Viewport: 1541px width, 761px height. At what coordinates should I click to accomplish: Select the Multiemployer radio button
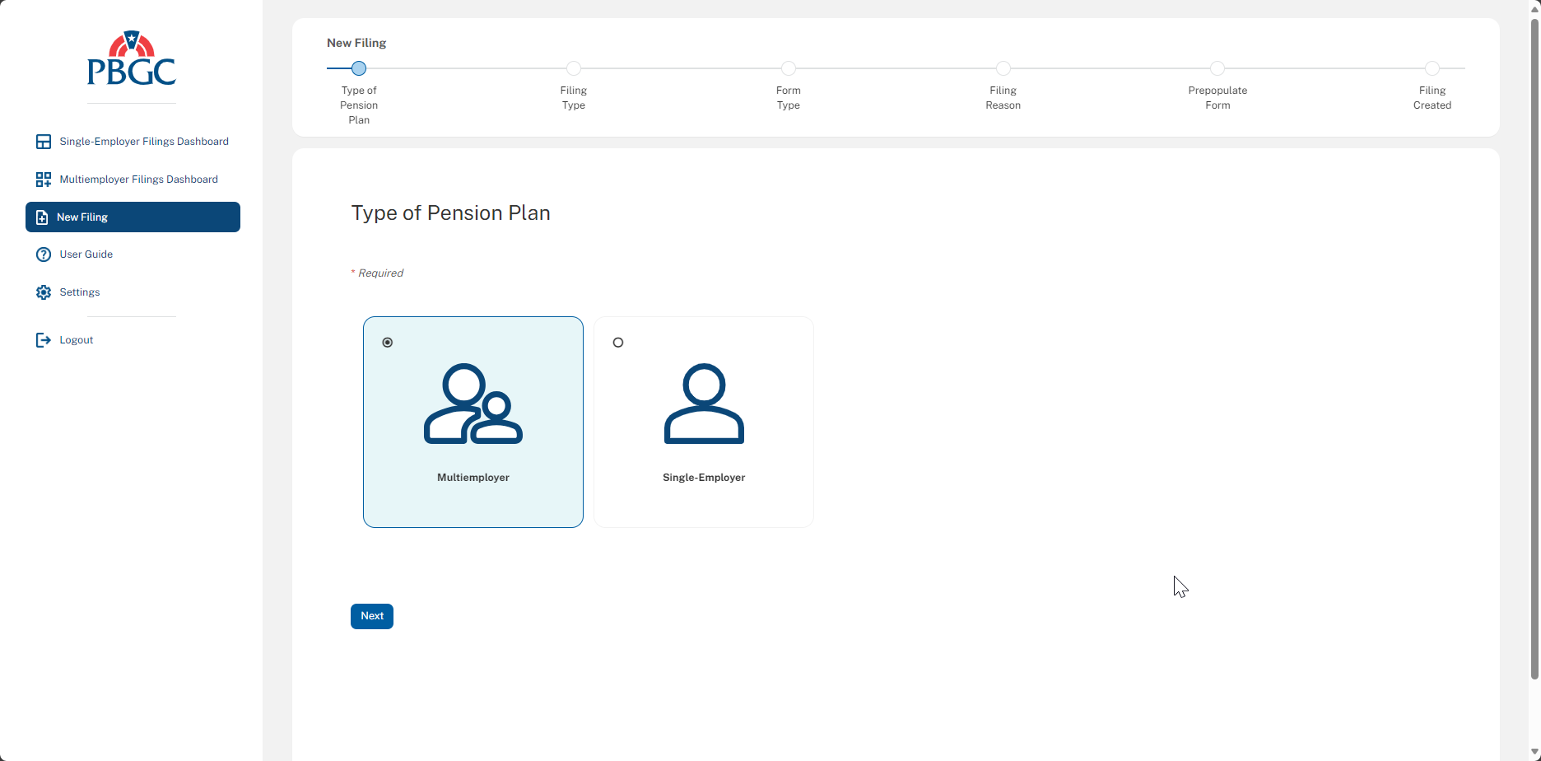coord(388,343)
